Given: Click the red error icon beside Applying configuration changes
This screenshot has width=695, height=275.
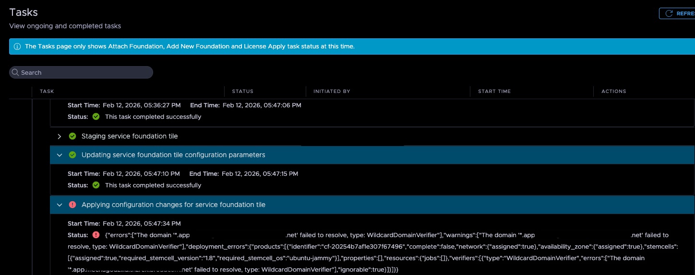Looking at the screenshot, I should [72, 205].
